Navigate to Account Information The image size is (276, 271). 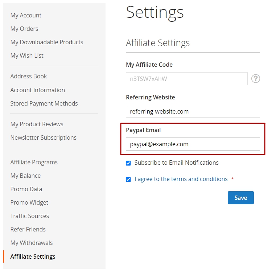click(37, 90)
